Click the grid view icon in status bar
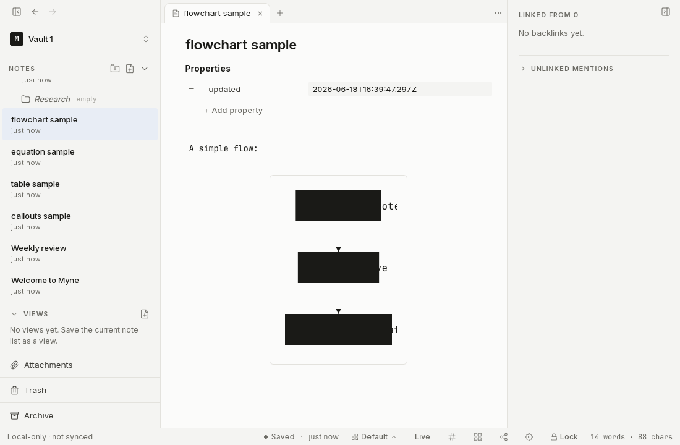This screenshot has height=445, width=680. 478,437
